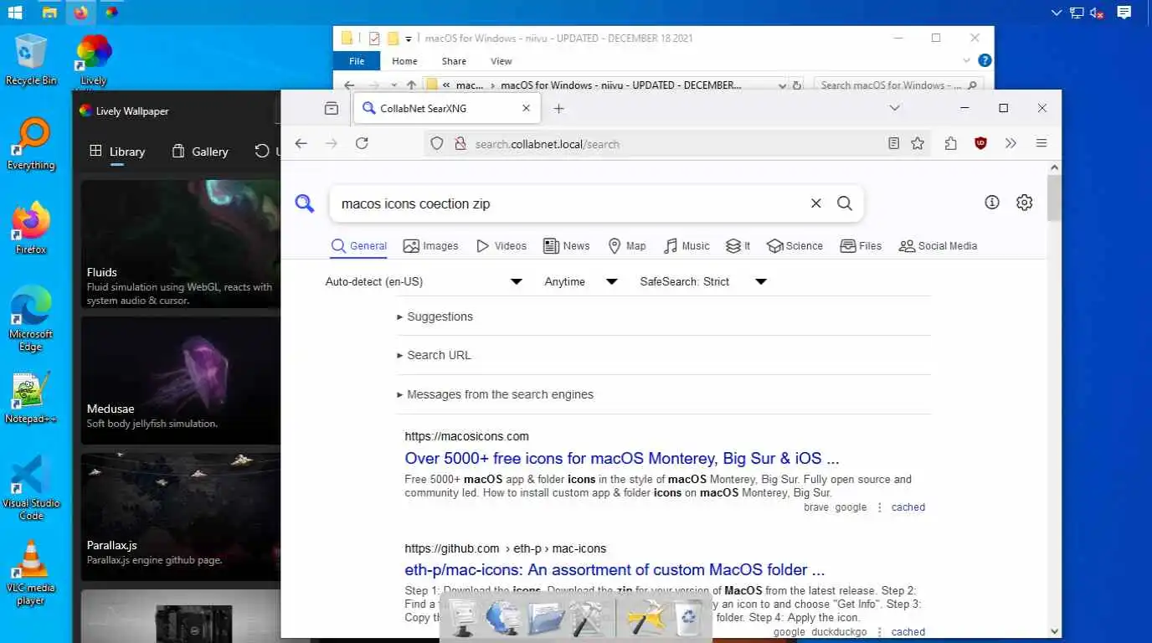The image size is (1152, 643).
Task: Select the Parallax.js wallpaper thumbnail
Action: click(180, 517)
